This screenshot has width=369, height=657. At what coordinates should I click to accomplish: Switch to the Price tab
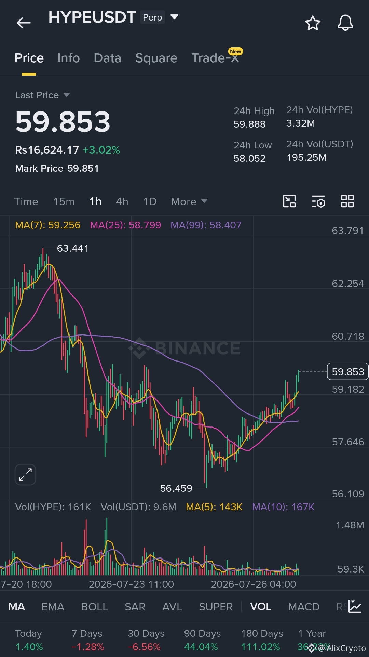pos(29,58)
